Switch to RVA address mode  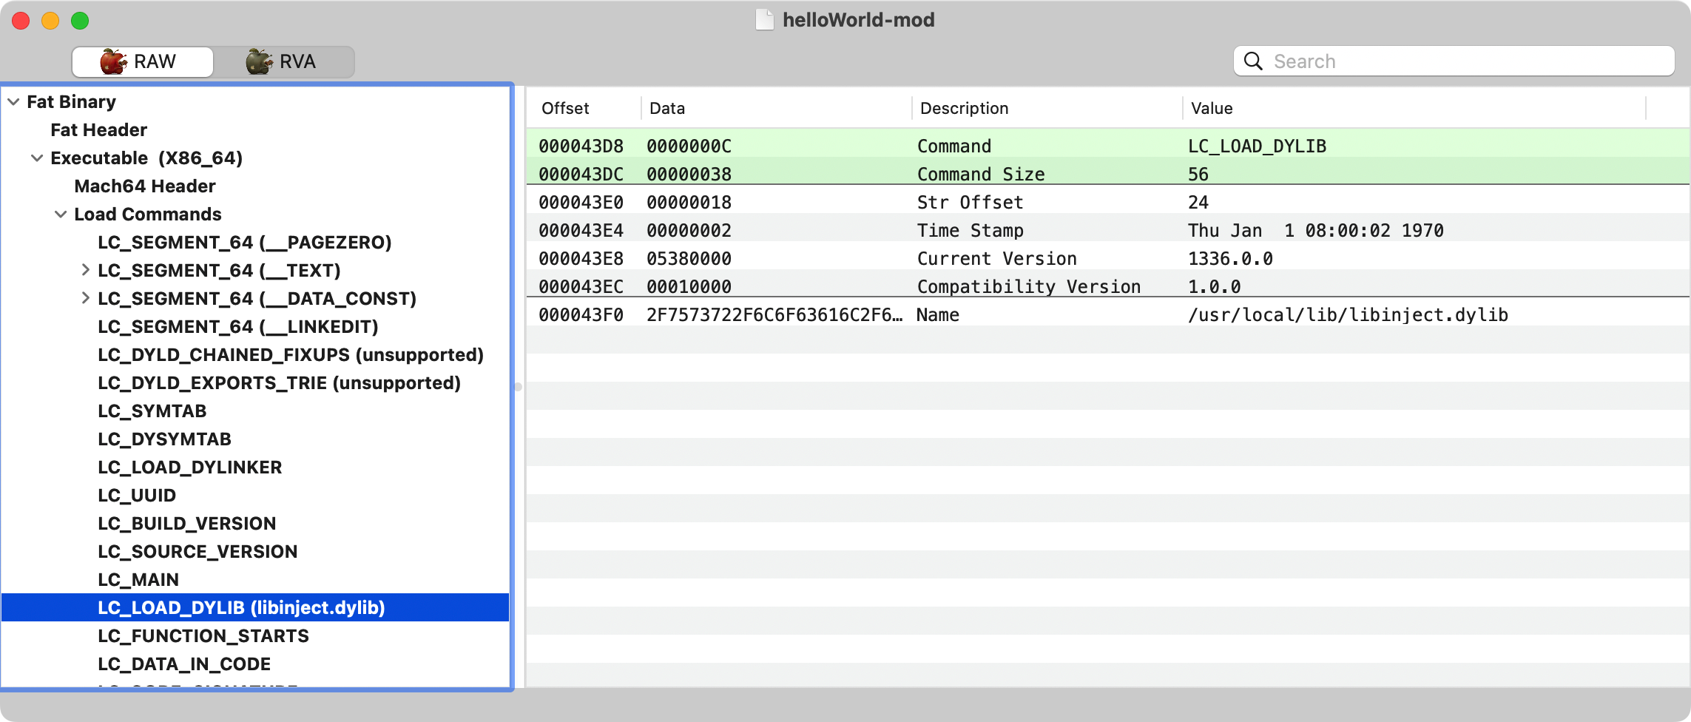[x=283, y=61]
